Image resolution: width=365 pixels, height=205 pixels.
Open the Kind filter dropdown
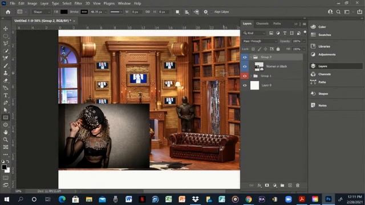coord(254,33)
